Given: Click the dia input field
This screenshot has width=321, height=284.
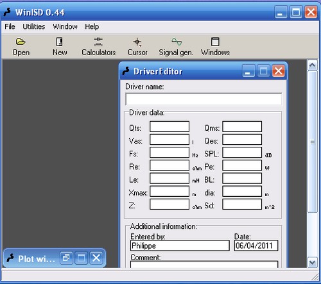Looking at the screenshot, I should point(242,191).
